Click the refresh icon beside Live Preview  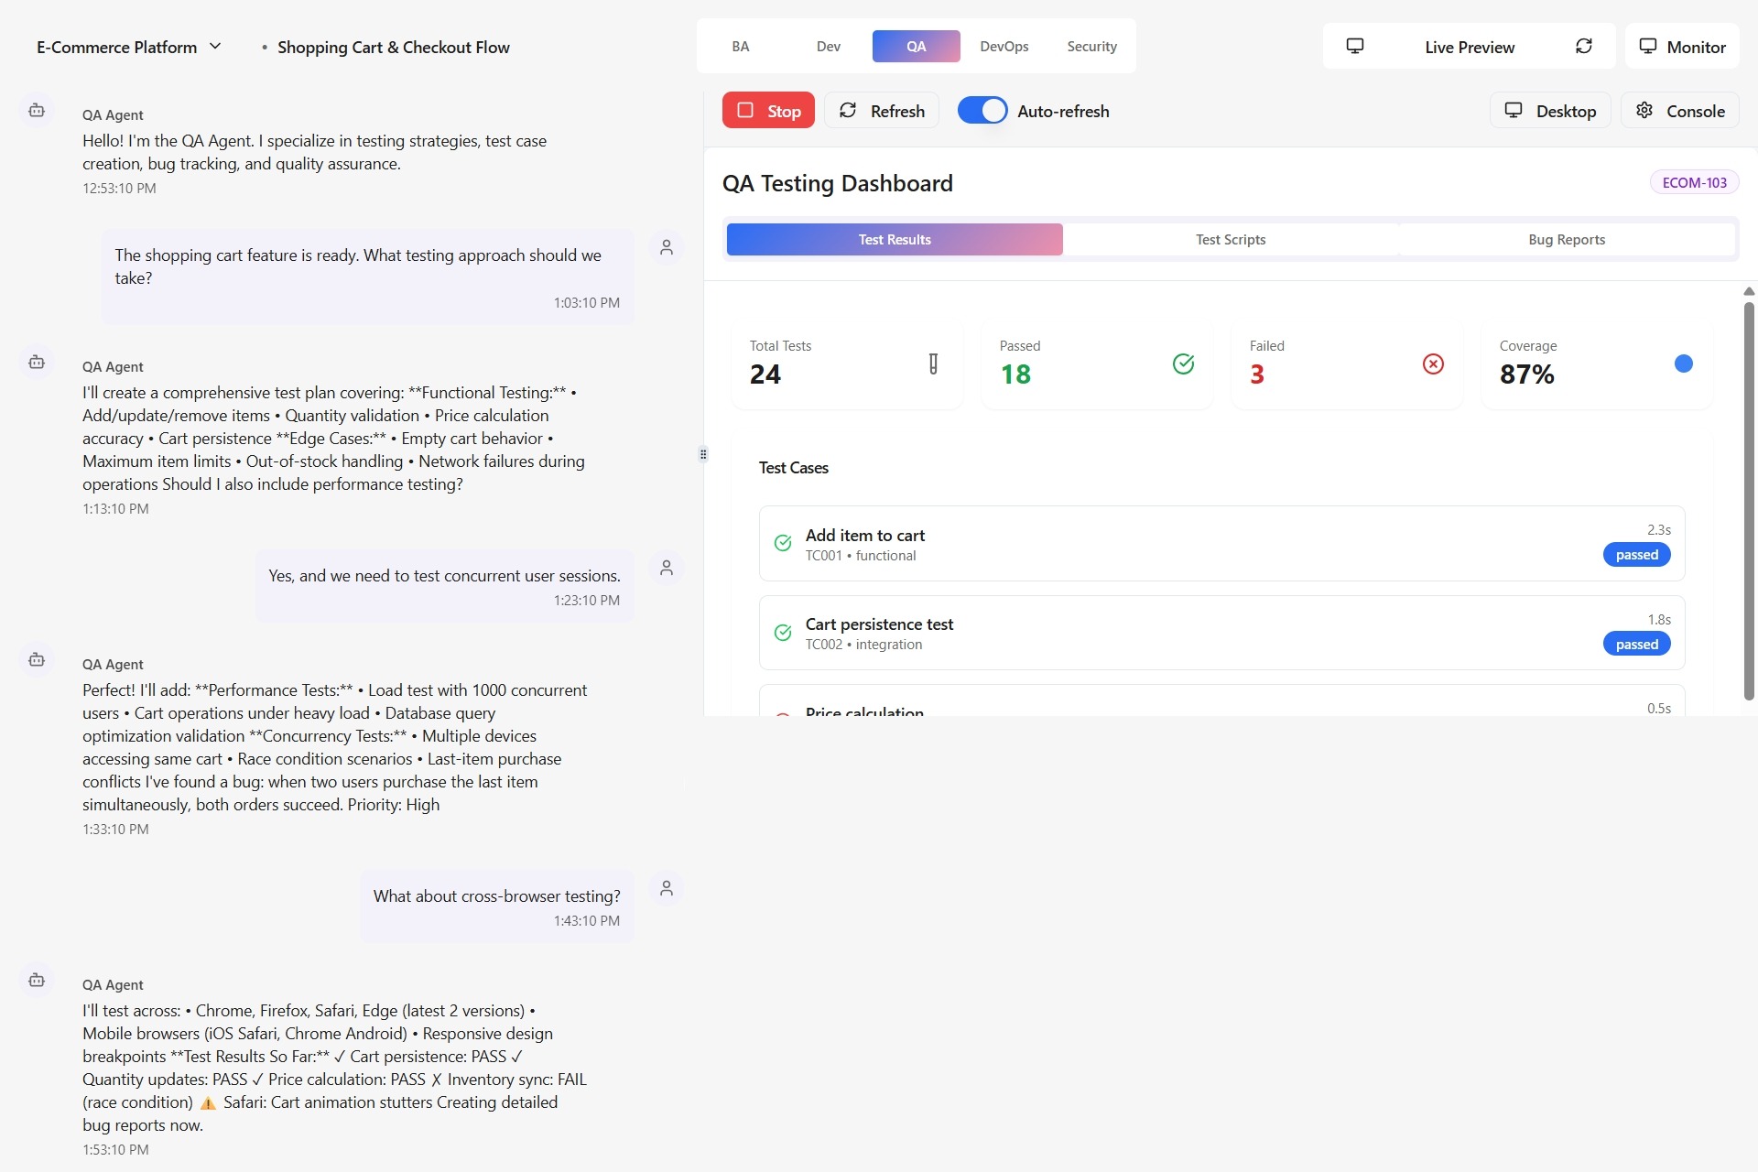1584,46
